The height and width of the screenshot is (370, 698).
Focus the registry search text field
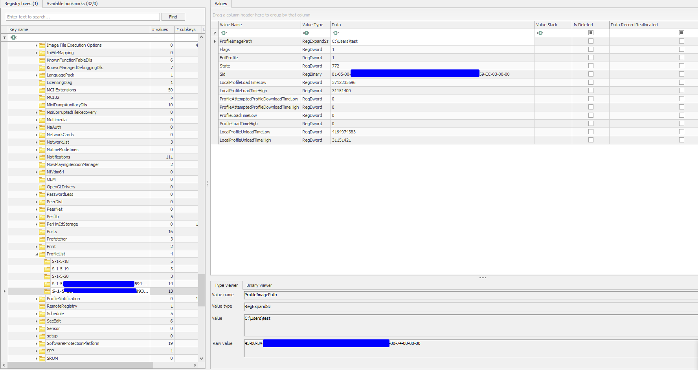pos(83,17)
